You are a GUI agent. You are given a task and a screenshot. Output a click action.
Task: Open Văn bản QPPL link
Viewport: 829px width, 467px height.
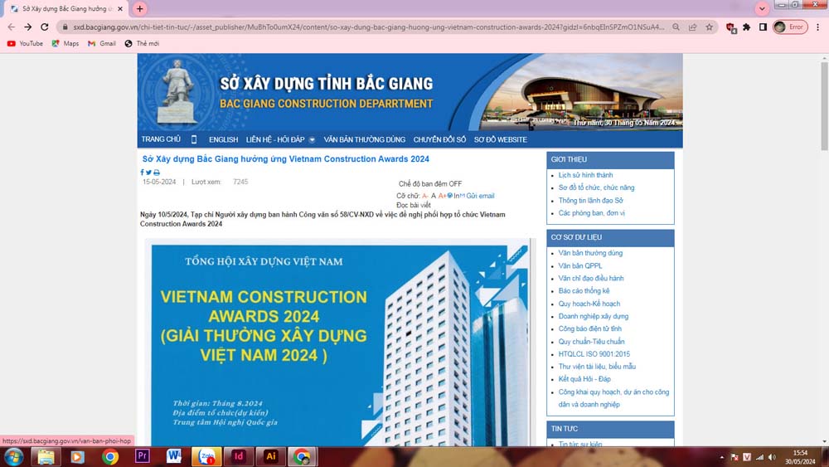point(580,265)
